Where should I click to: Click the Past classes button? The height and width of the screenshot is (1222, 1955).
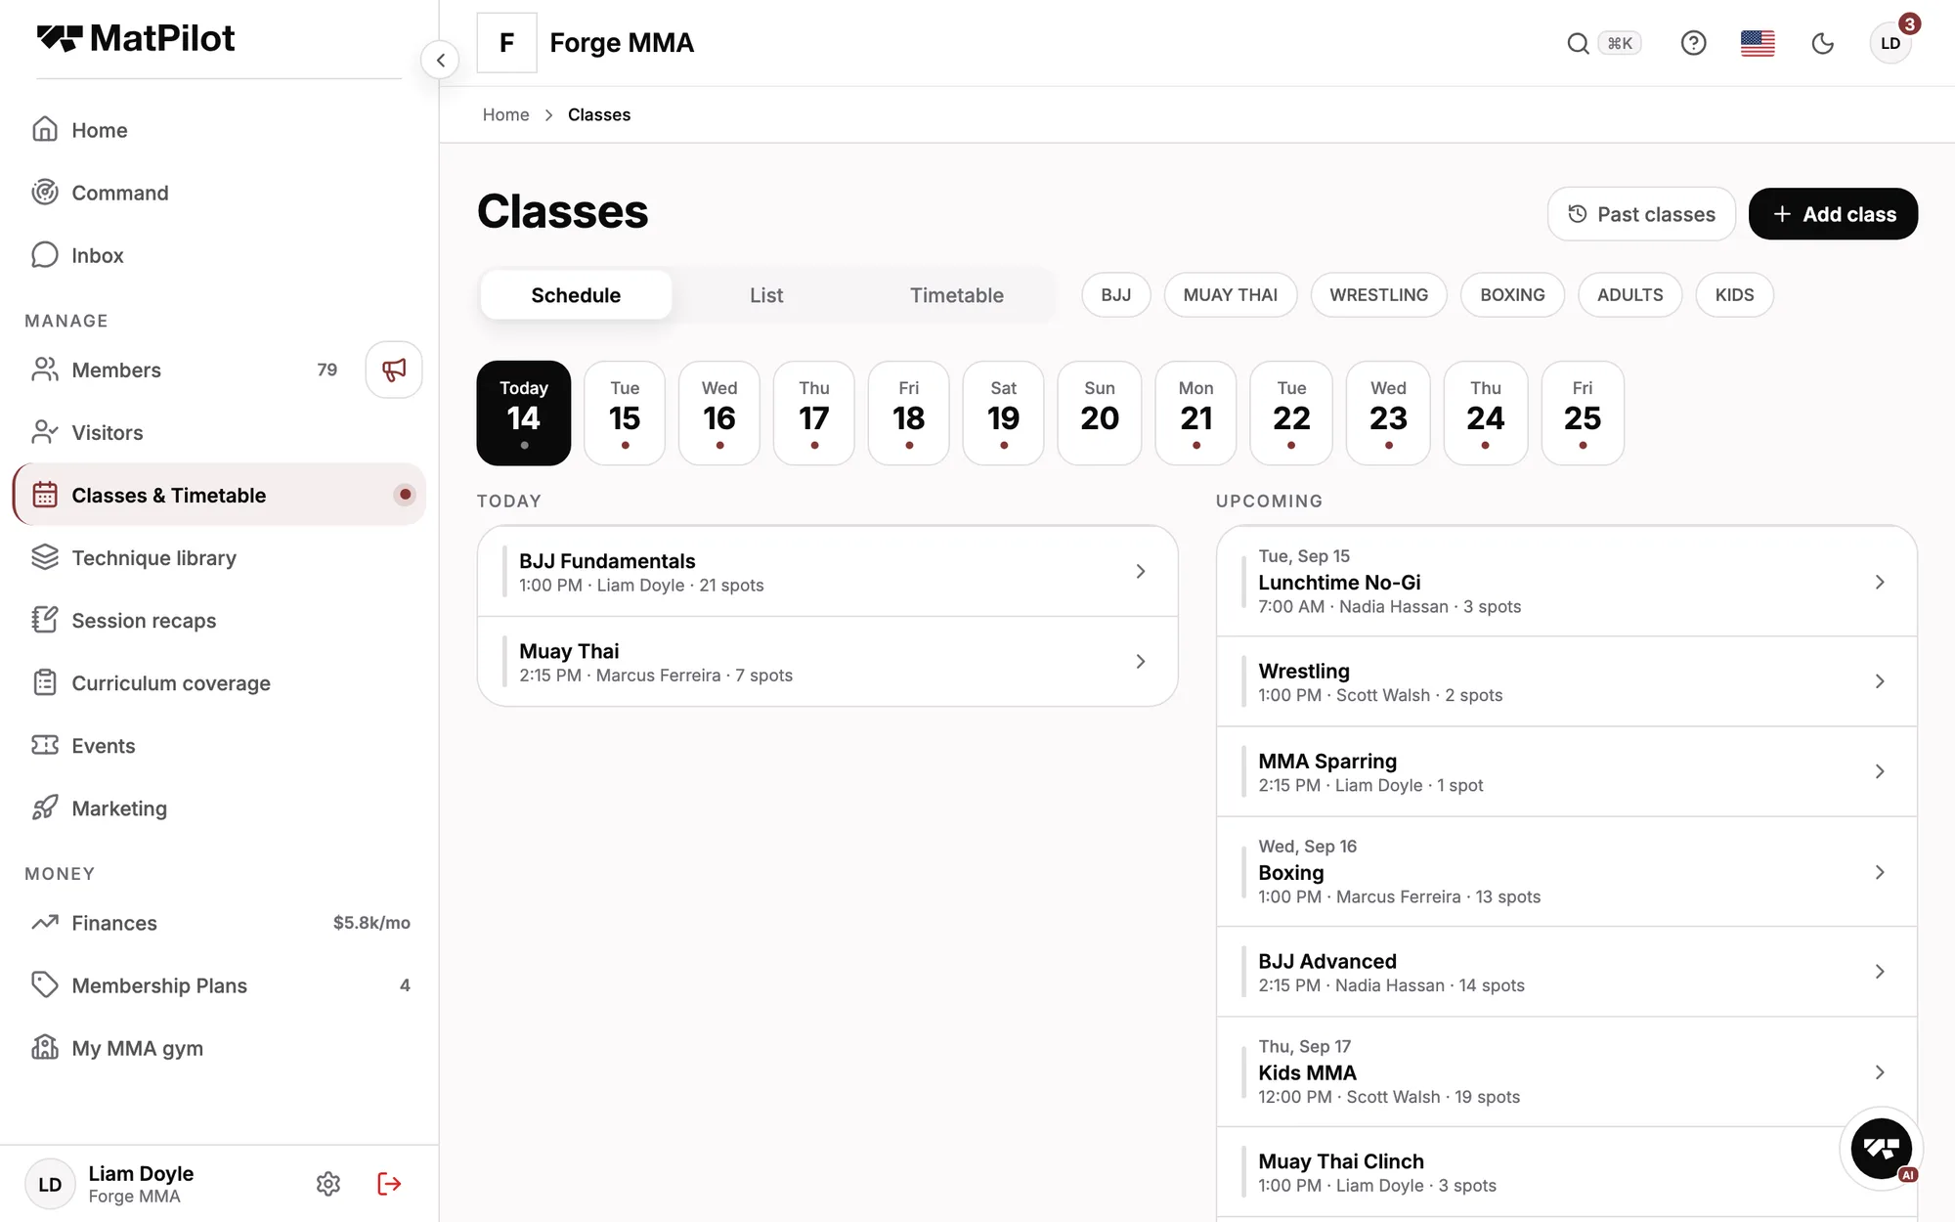pyautogui.click(x=1641, y=214)
